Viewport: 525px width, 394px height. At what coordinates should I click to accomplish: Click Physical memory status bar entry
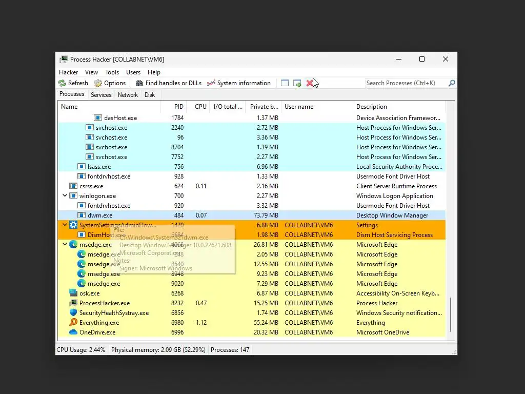158,350
